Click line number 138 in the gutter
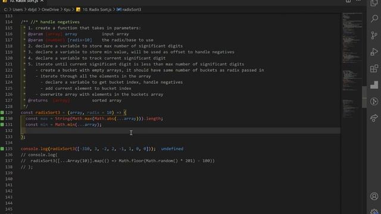Viewport: 381px width, 214px height. tap(9, 167)
